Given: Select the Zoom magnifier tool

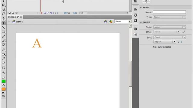Looking at the screenshot, I should pyautogui.click(x=4, y=72).
